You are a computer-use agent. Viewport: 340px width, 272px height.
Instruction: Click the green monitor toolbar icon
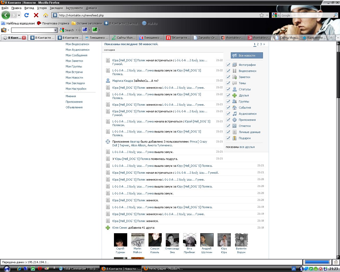[x=95, y=30]
